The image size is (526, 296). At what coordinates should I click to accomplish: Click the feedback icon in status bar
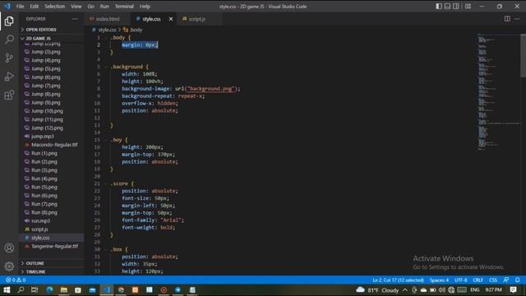506,280
